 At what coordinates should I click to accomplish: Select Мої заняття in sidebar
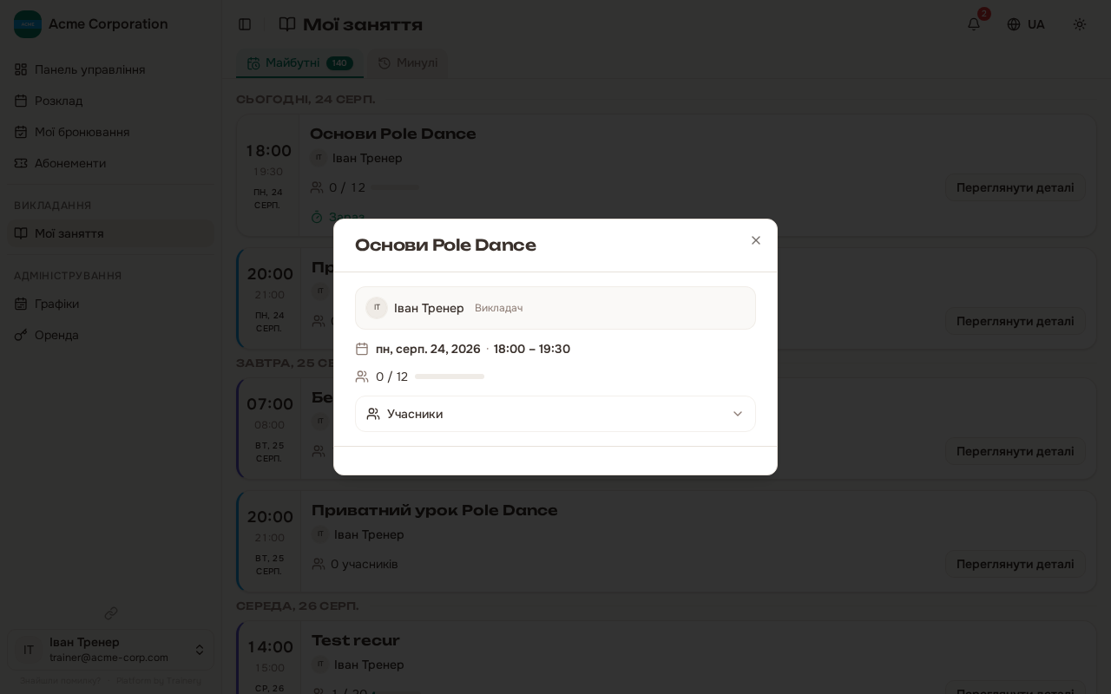click(110, 233)
